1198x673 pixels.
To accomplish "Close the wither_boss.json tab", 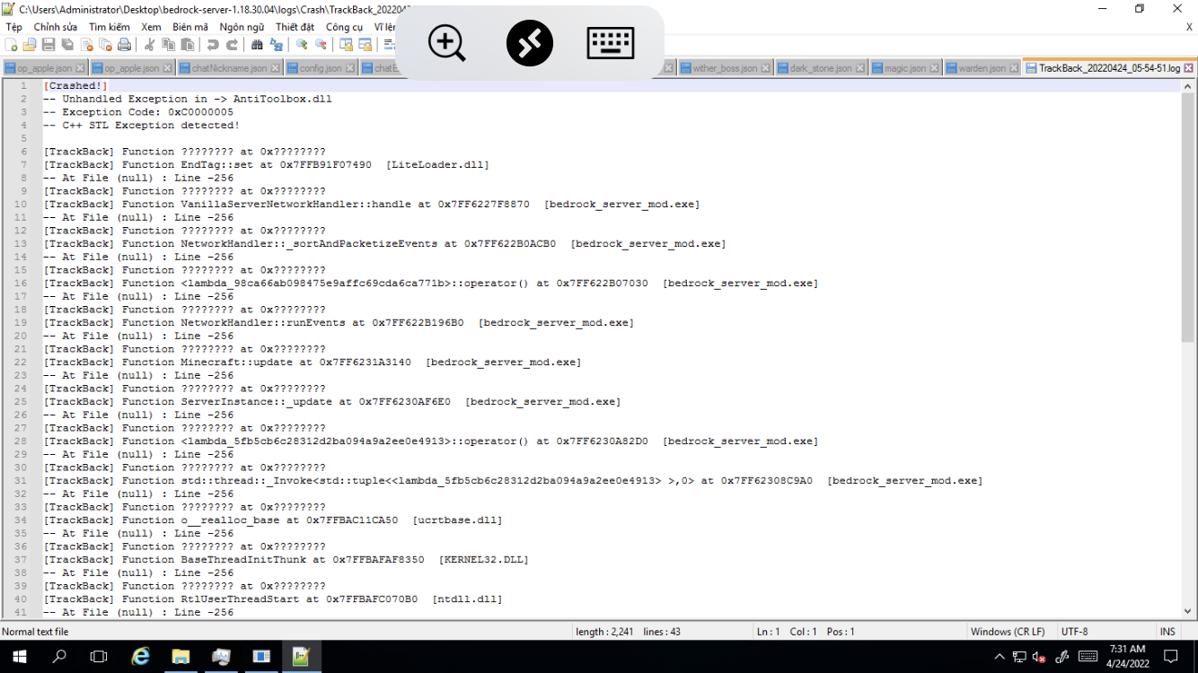I will 766,66.
